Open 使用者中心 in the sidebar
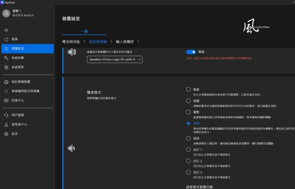This screenshot has width=295, height=189. pyautogui.click(x=19, y=125)
